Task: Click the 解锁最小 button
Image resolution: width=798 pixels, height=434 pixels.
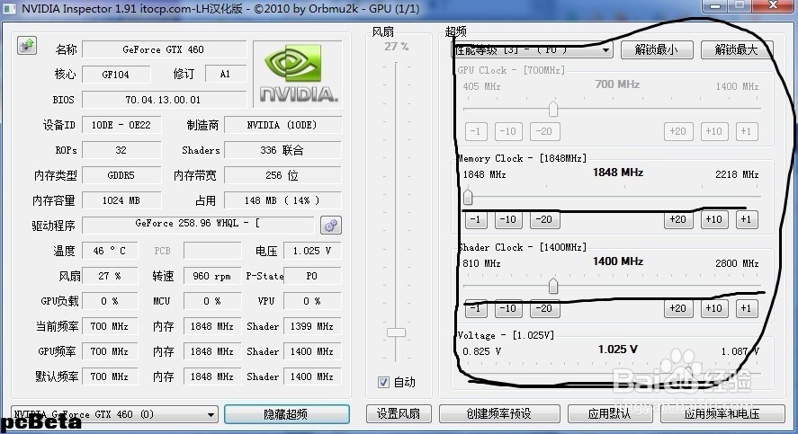Action: [657, 49]
